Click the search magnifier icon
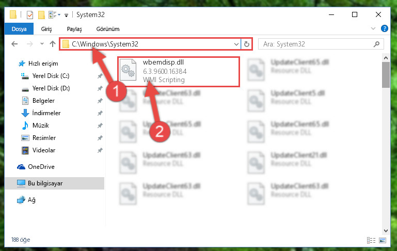This screenshot has width=397, height=251. point(376,44)
